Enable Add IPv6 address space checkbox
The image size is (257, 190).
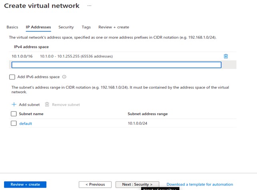pos(12,77)
